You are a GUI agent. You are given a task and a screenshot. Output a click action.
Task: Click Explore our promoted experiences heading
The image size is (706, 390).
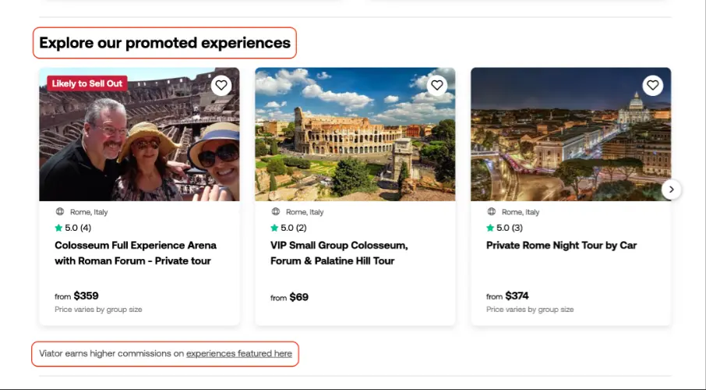[164, 43]
